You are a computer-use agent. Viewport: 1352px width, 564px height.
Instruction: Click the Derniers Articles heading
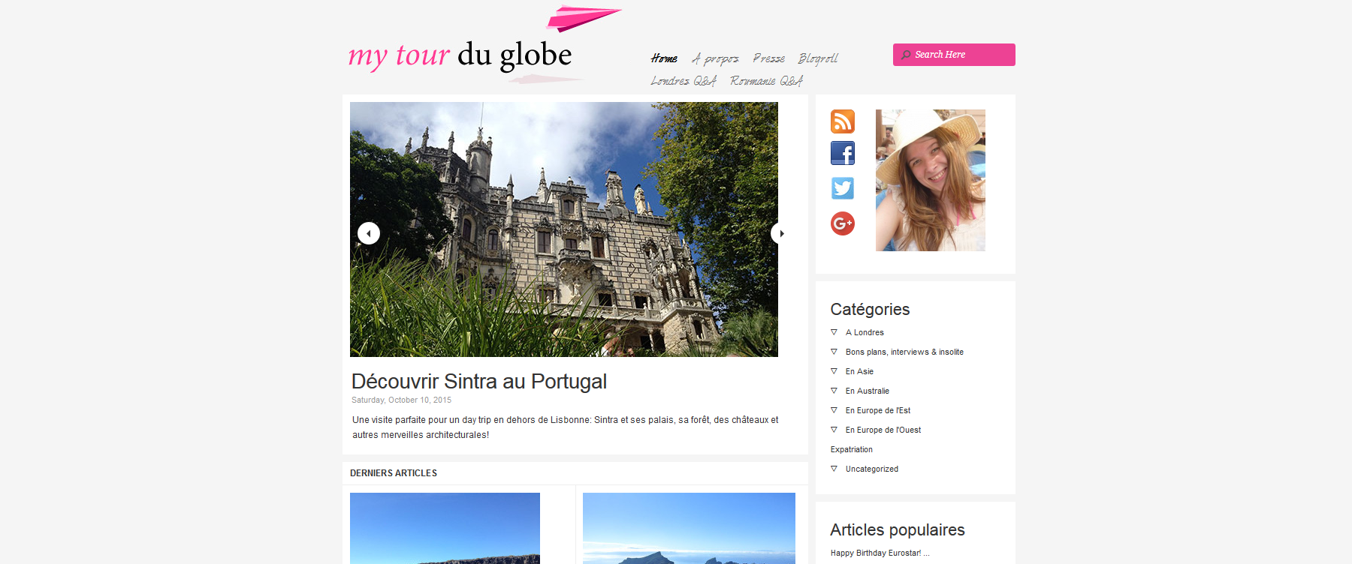394,472
